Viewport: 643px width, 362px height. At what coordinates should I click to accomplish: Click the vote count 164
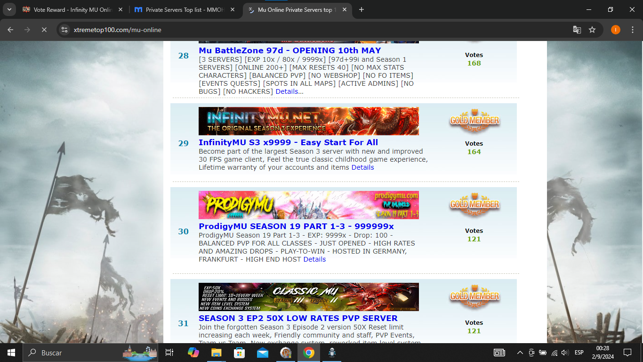coord(474,152)
